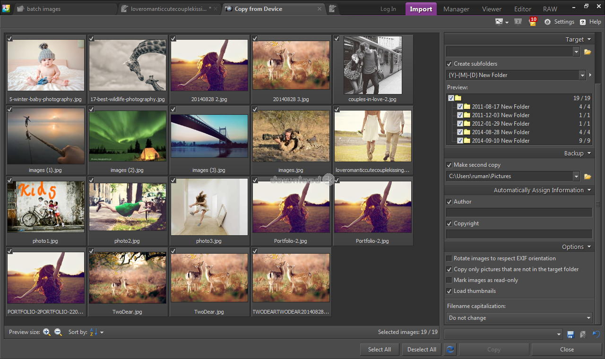Open the Filename capitalization dropdown
The height and width of the screenshot is (359, 605).
click(519, 318)
